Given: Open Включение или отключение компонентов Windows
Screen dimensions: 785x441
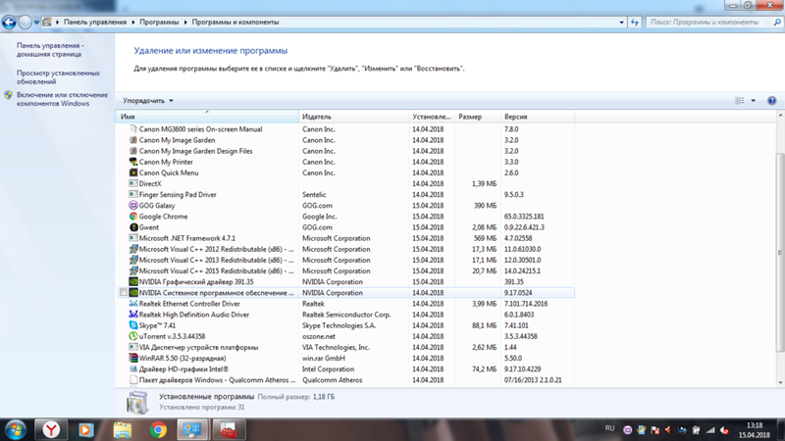Looking at the screenshot, I should pos(62,99).
